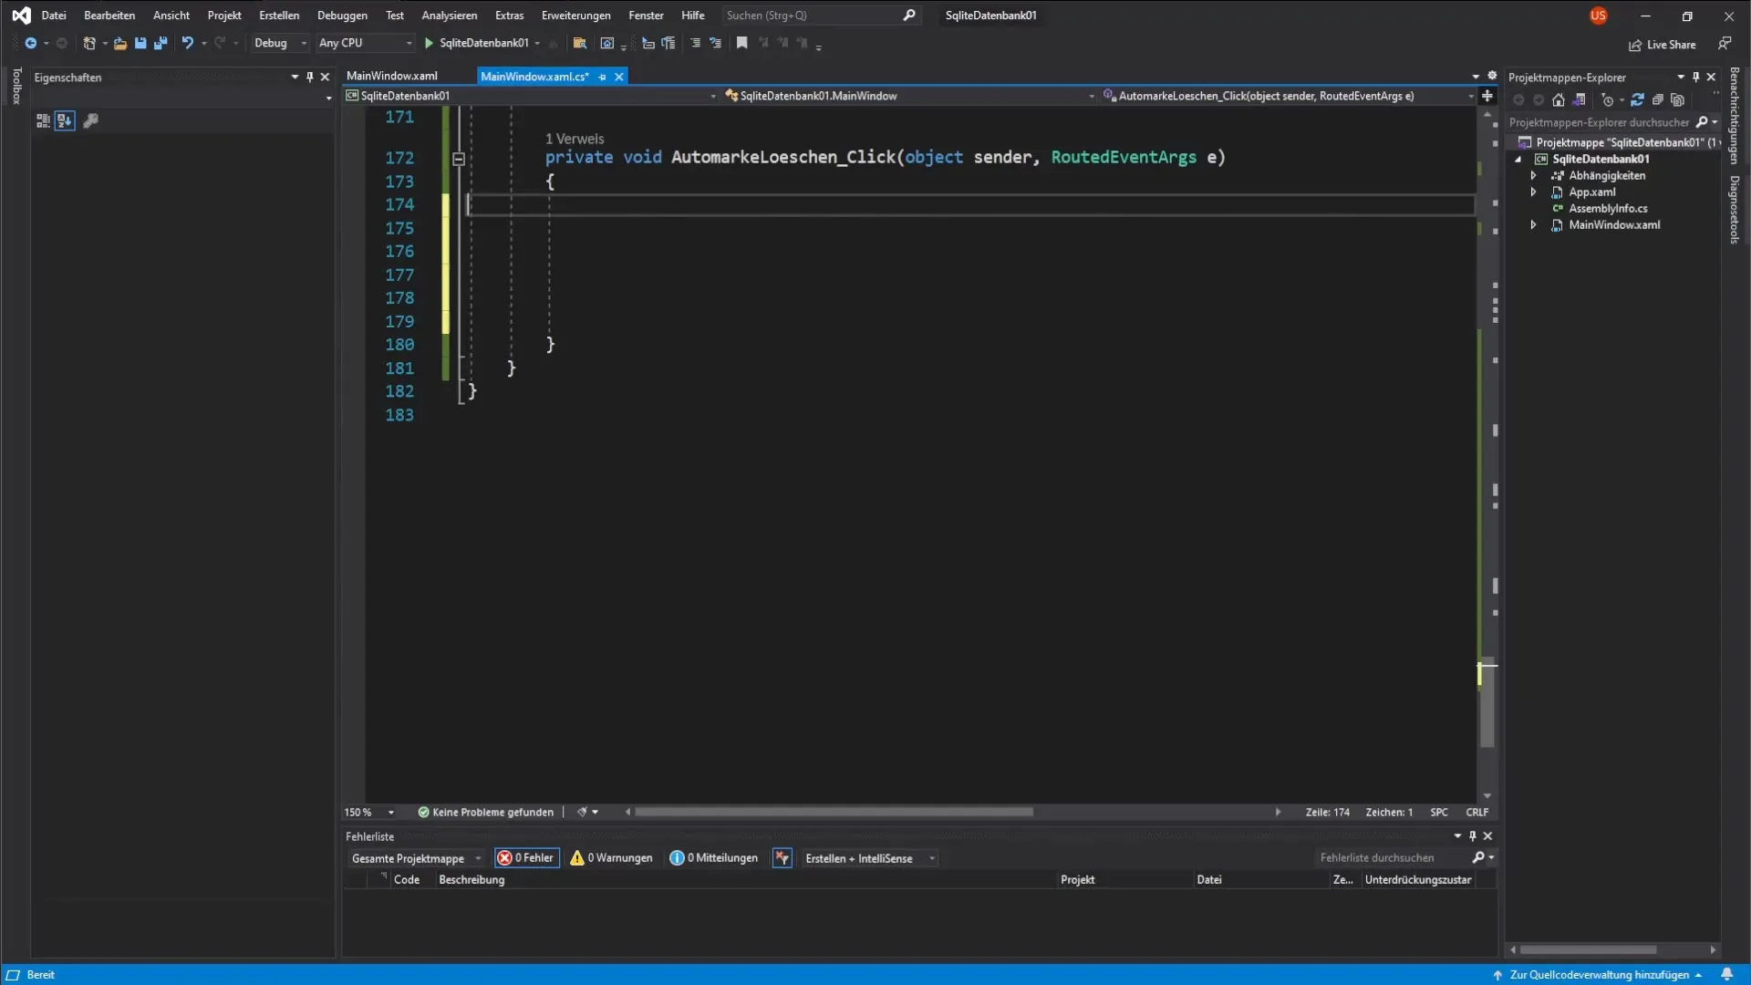1751x985 pixels.
Task: Open the Erstellen + IntelliSense dropdown
Action: (870, 858)
